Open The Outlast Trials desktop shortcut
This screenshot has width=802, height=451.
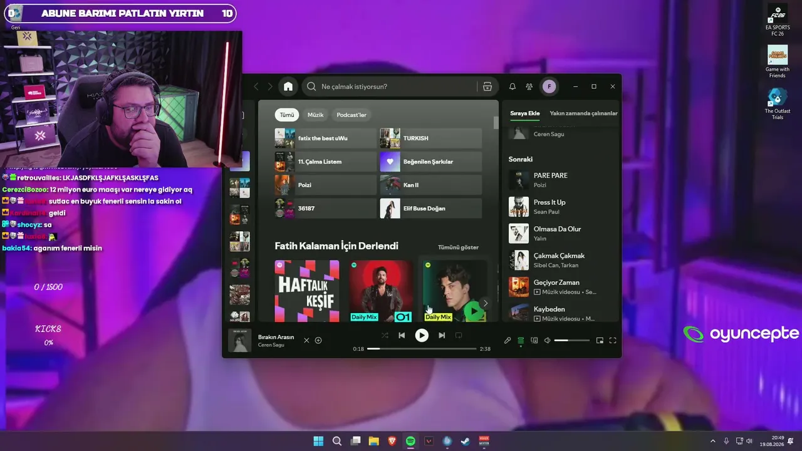pos(778,104)
